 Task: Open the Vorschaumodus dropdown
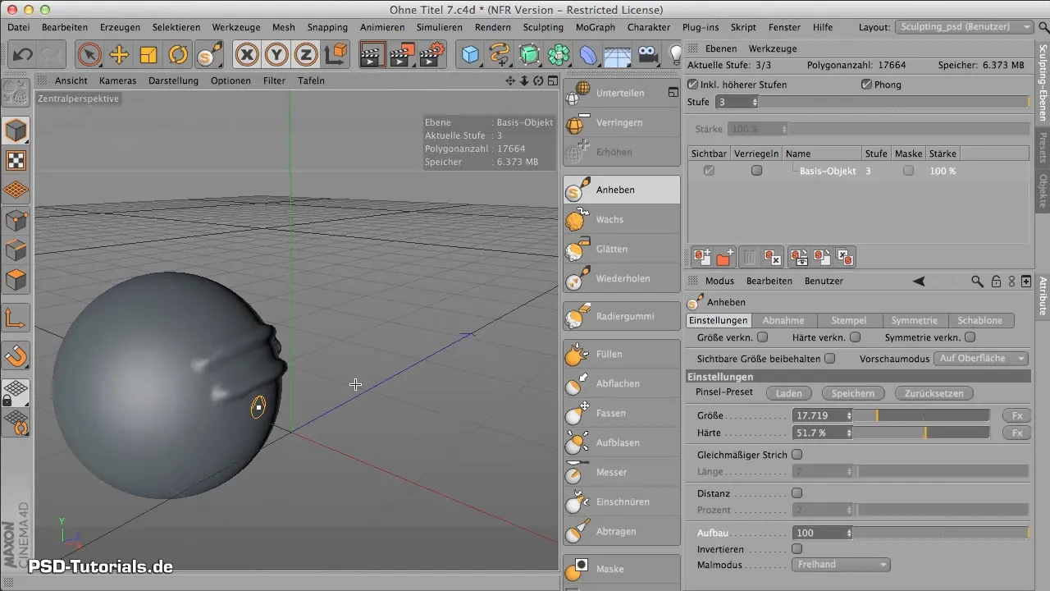click(x=982, y=359)
